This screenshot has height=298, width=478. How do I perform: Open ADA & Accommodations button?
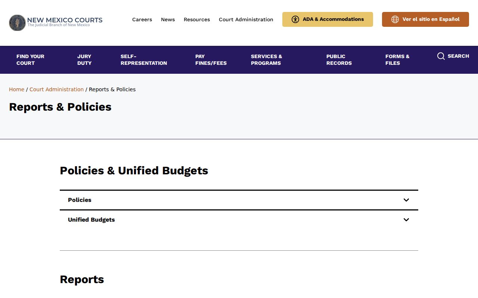(328, 19)
